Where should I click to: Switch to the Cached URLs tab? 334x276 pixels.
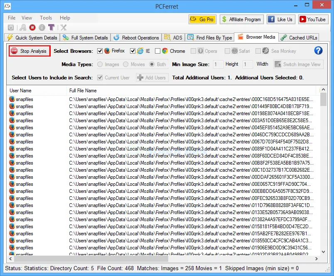point(298,37)
